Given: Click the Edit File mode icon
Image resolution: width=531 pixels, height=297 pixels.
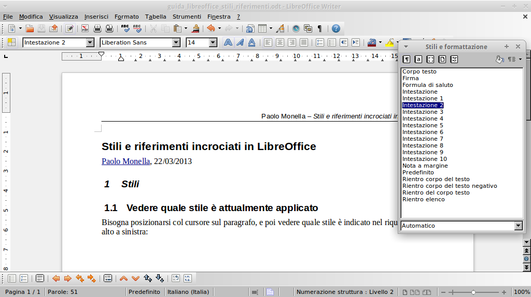Looking at the screenshot, I should pyautogui.click(x=69, y=29).
